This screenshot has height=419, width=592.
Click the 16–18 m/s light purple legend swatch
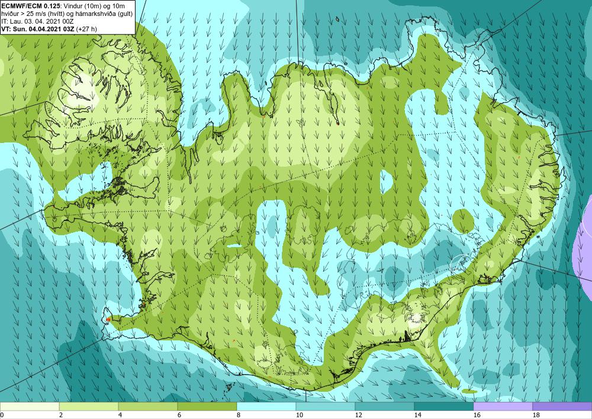503,407
